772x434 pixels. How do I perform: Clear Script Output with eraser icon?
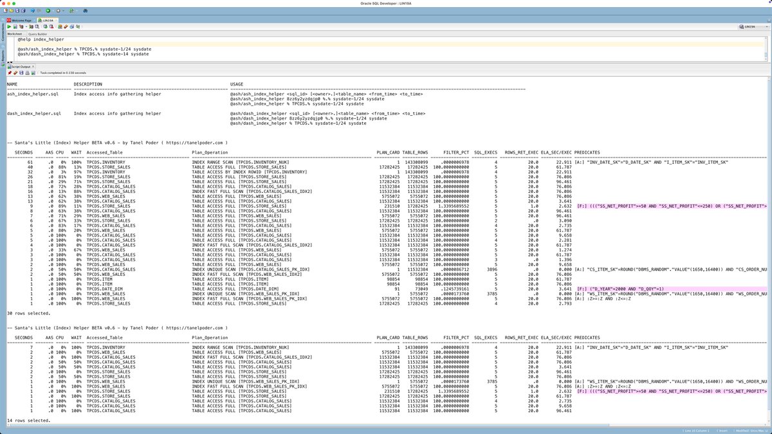pyautogui.click(x=15, y=73)
